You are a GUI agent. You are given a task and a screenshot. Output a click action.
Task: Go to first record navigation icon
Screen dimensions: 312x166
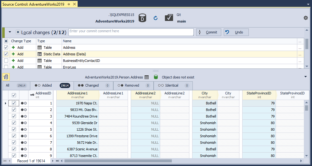[5, 161]
